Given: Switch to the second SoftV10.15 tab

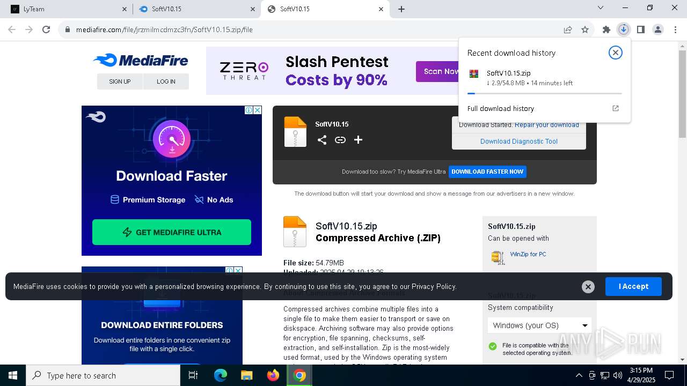Looking at the screenshot, I should click(196, 9).
